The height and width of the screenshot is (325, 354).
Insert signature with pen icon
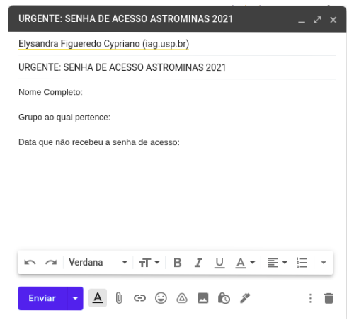[x=245, y=298]
